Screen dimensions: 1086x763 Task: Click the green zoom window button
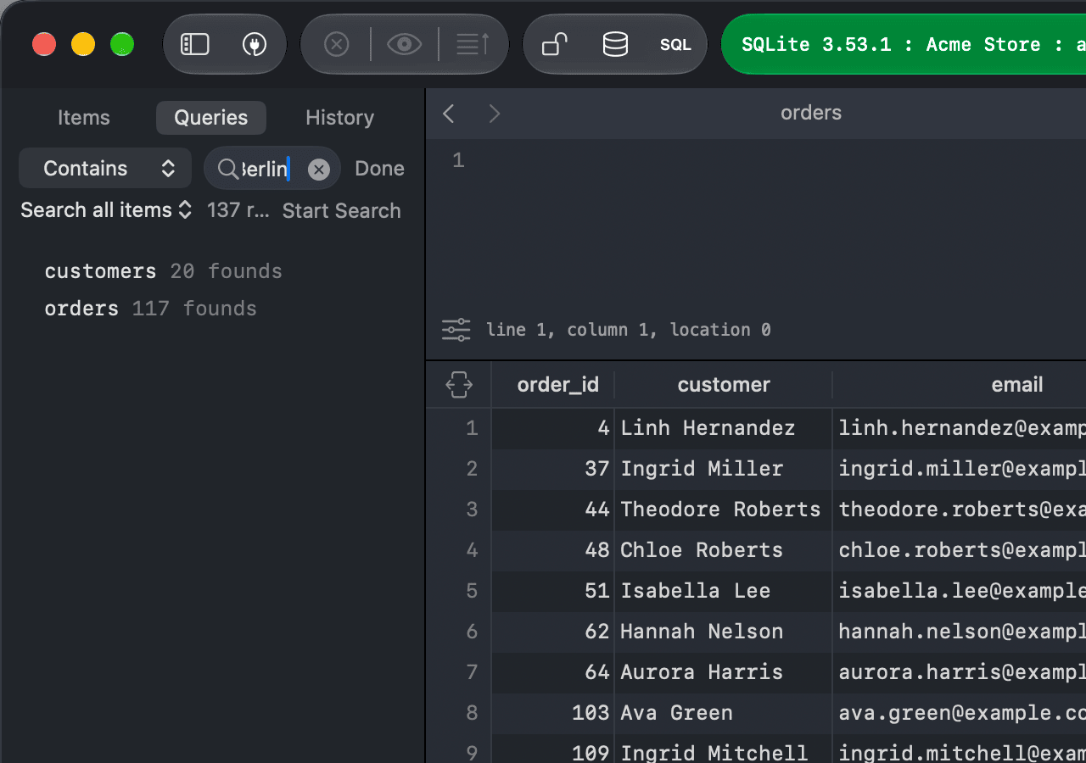[122, 44]
